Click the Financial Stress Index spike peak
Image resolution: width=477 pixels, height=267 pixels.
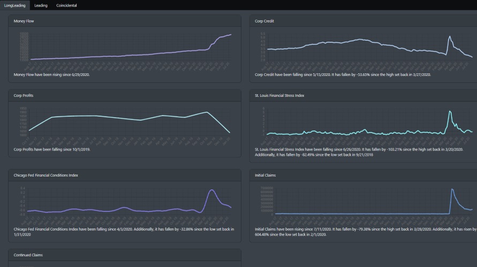[x=450, y=111]
